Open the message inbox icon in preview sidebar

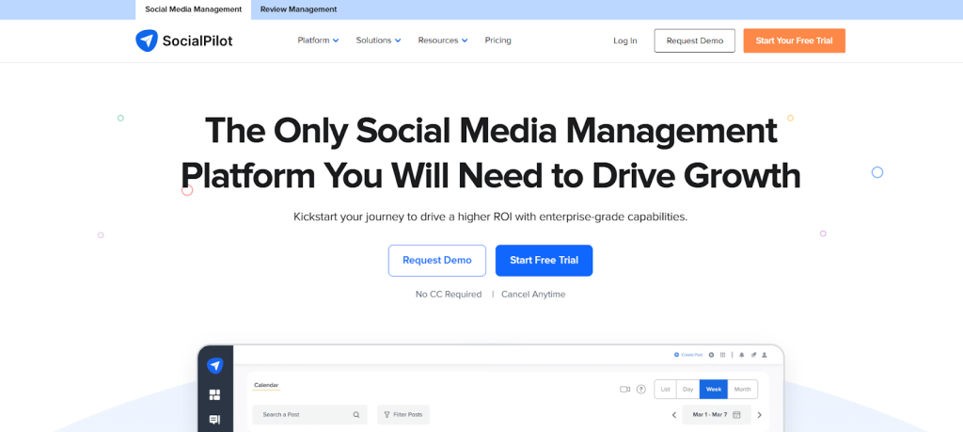point(214,421)
